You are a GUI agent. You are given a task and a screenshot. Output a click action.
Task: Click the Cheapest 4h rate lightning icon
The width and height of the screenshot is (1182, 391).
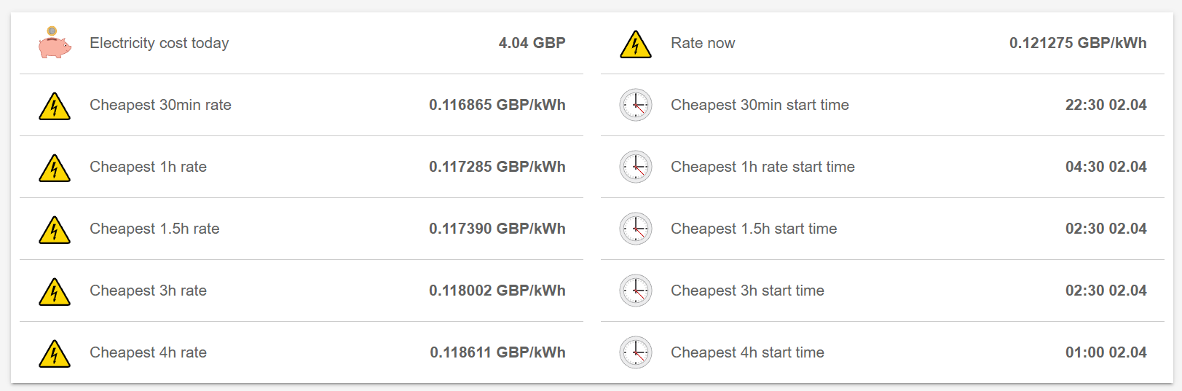point(55,354)
